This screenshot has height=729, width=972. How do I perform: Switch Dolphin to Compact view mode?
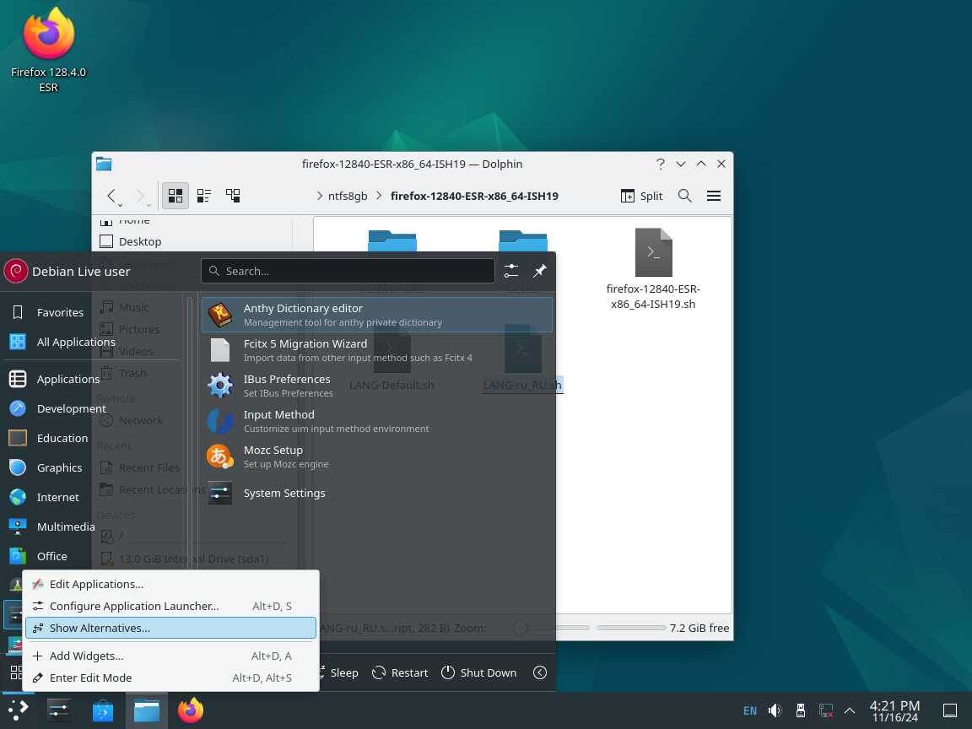[x=204, y=196]
